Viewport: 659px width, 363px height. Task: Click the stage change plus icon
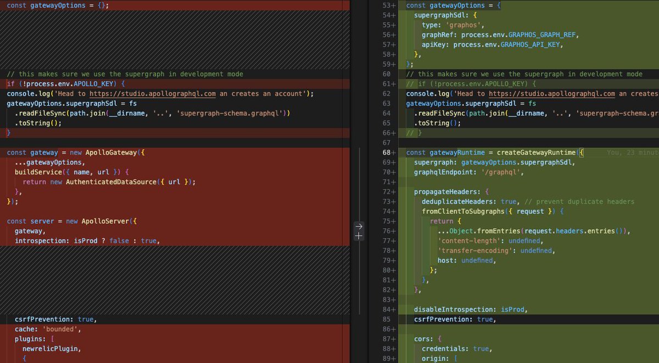point(359,236)
